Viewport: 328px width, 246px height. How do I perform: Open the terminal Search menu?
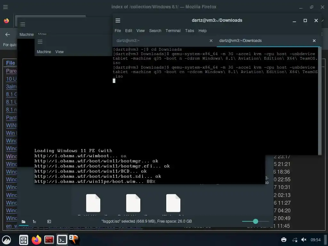click(x=155, y=30)
